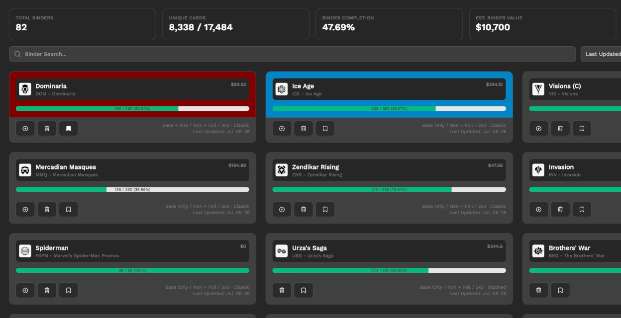Click the magnifier icon in Binder Search
This screenshot has width=621, height=318.
point(17,54)
